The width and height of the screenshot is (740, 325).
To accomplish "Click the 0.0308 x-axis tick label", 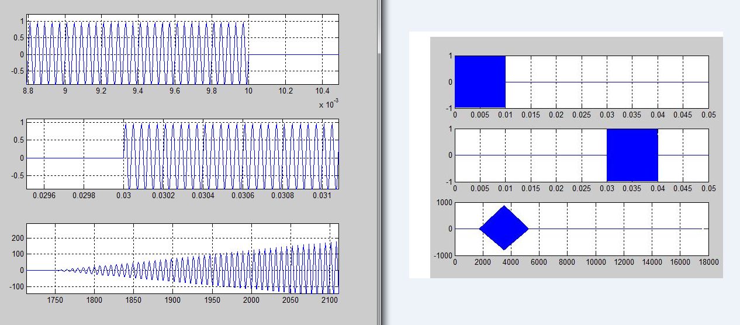I will click(283, 195).
